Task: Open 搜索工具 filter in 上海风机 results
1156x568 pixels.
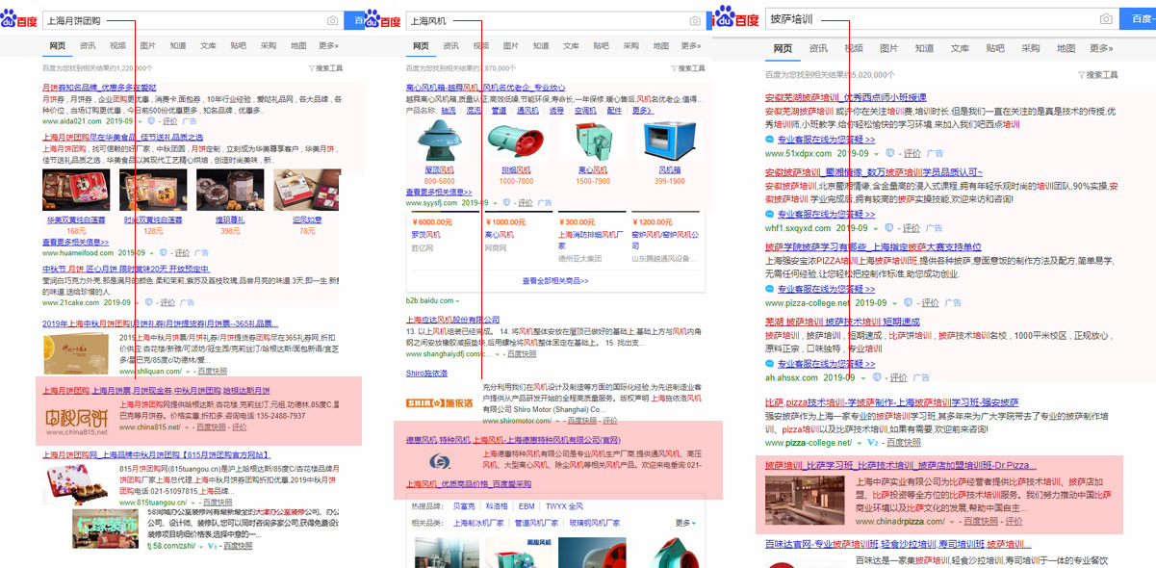Action: [689, 68]
